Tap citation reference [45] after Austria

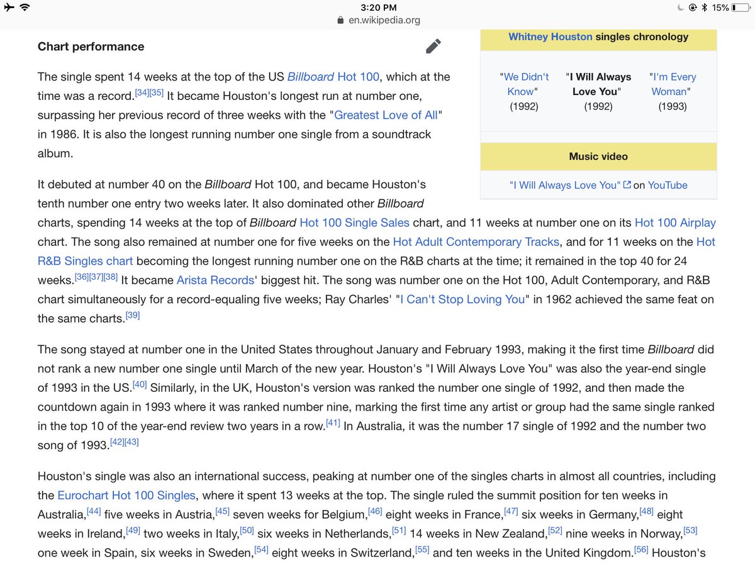(223, 511)
